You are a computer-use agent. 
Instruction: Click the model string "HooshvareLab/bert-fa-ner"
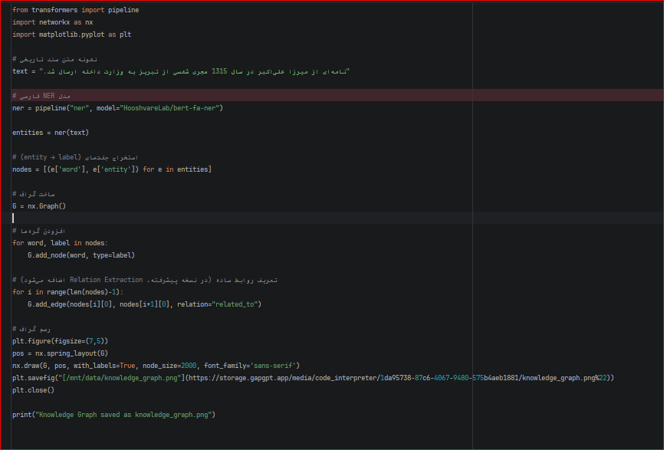(169, 108)
